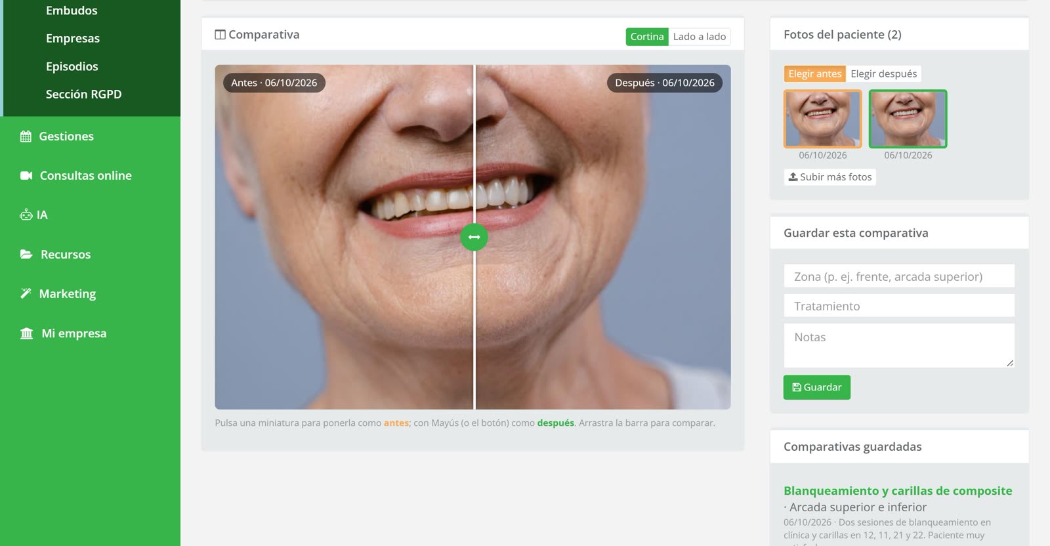Click the Mi empresa bank icon
This screenshot has height=546, width=1050.
click(26, 333)
